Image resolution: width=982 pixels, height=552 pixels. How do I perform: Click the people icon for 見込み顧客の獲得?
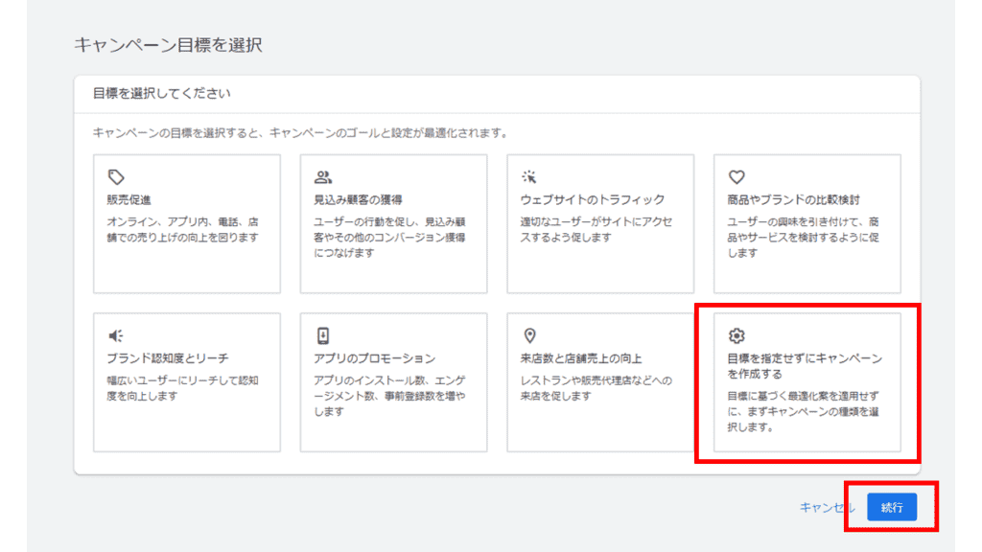[x=323, y=177]
